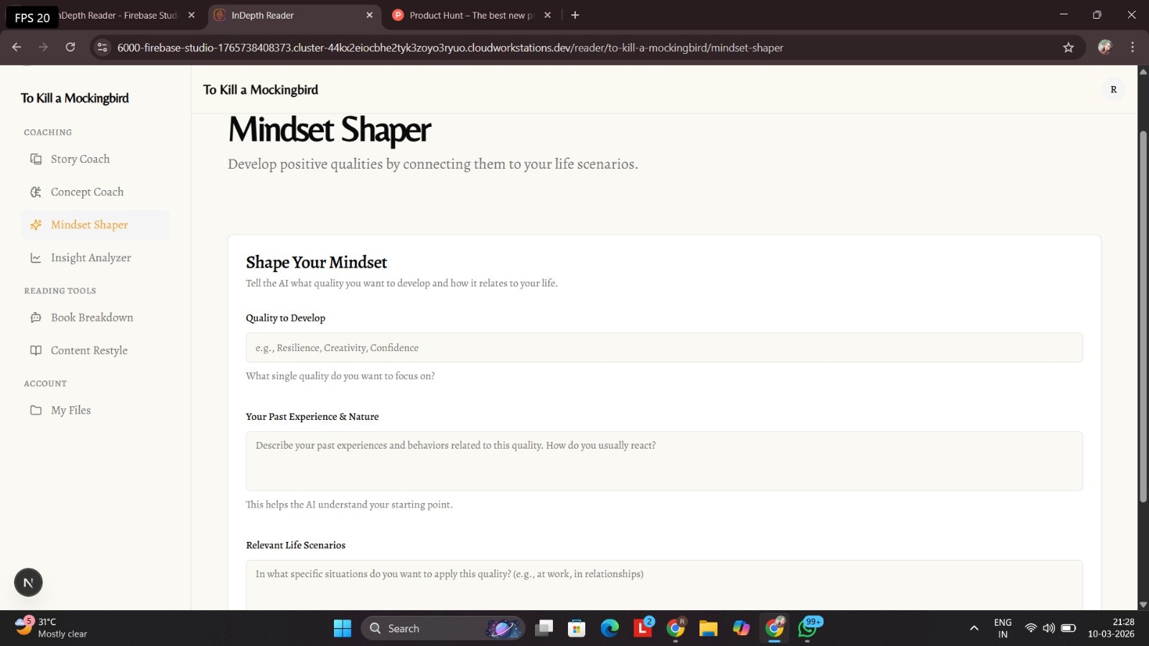Click the Mindset Shaper sparkle icon
The height and width of the screenshot is (646, 1149).
coord(36,225)
